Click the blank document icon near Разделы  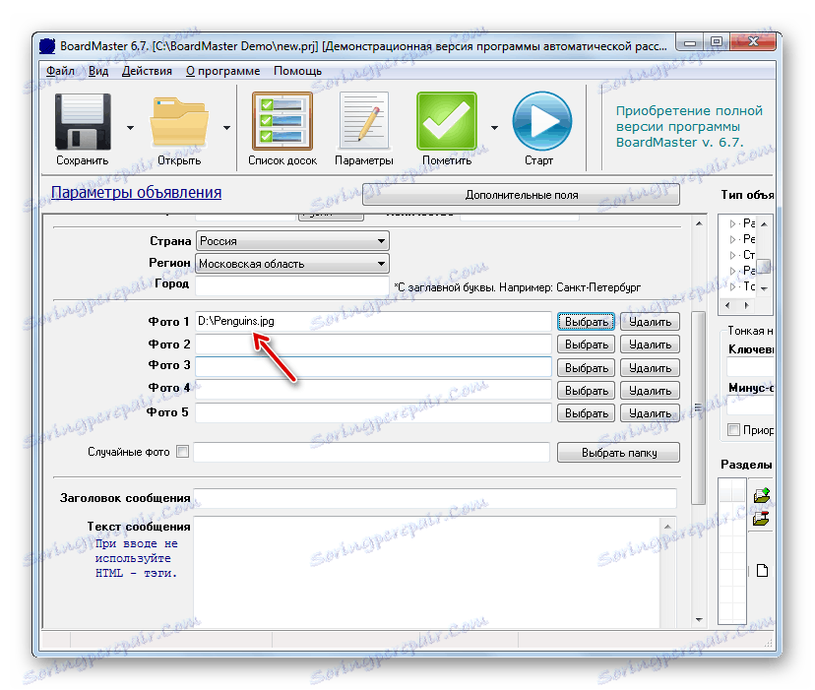click(x=762, y=571)
